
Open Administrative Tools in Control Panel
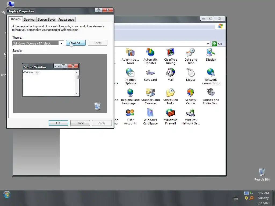(x=130, y=56)
